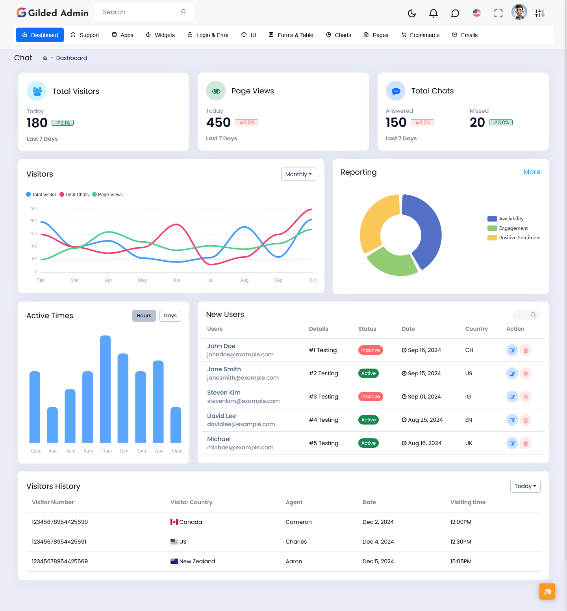Click the US flag language icon

pos(477,13)
